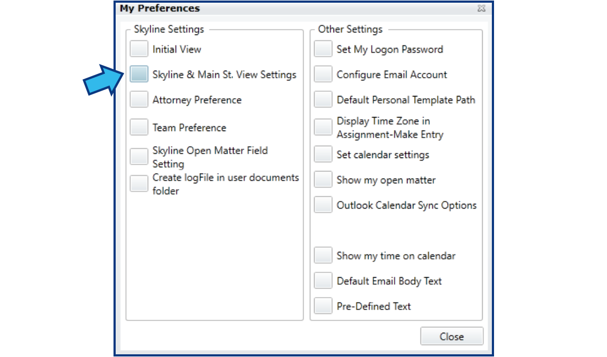The width and height of the screenshot is (607, 357).
Task: Open Team Preference square button
Action: (x=139, y=127)
